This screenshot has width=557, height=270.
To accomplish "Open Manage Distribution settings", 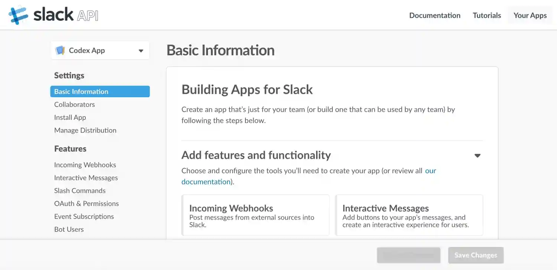I will 85,131.
